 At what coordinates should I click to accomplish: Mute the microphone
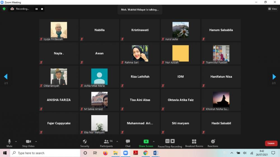(9, 143)
